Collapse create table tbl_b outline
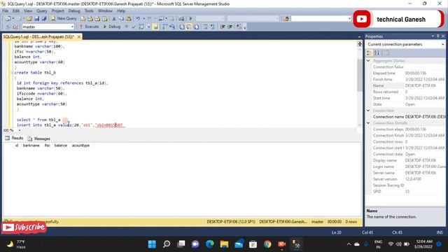Screen dimensions: 448x252 click(x=13, y=73)
